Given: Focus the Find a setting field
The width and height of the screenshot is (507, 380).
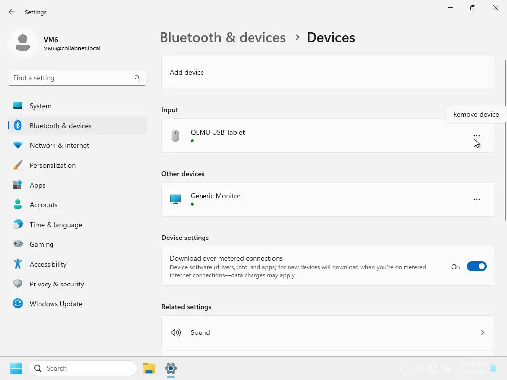Looking at the screenshot, I should (x=77, y=78).
